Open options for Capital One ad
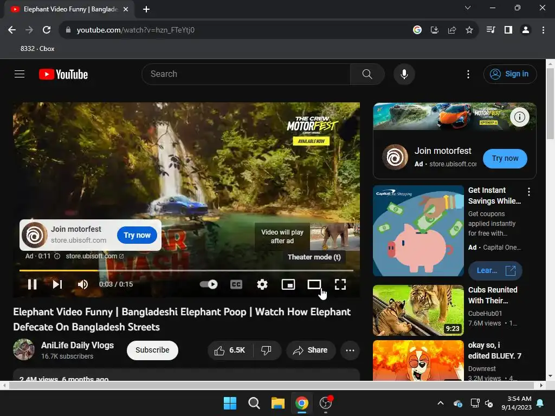The image size is (555, 416). [529, 192]
